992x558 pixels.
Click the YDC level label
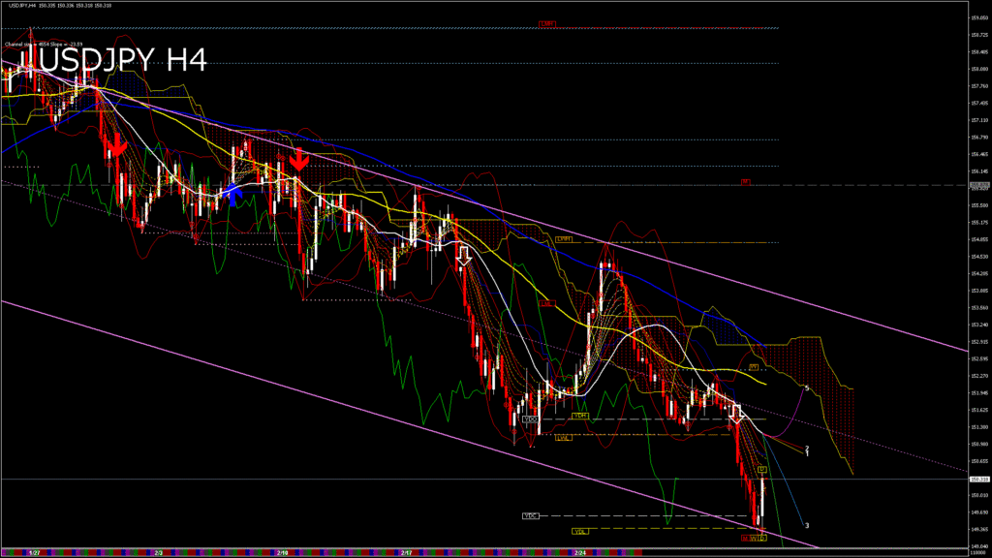pos(530,515)
